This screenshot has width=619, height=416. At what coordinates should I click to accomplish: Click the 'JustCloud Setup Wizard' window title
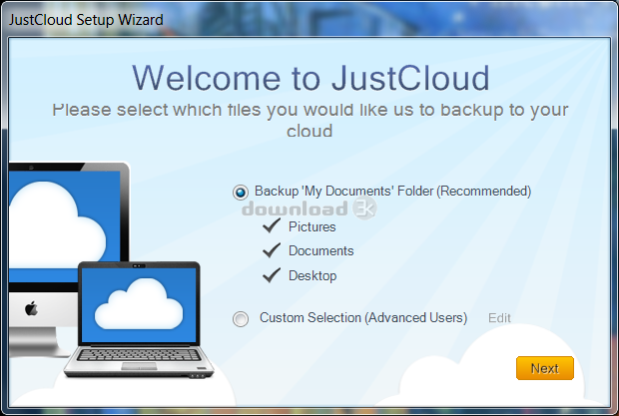[x=86, y=20]
